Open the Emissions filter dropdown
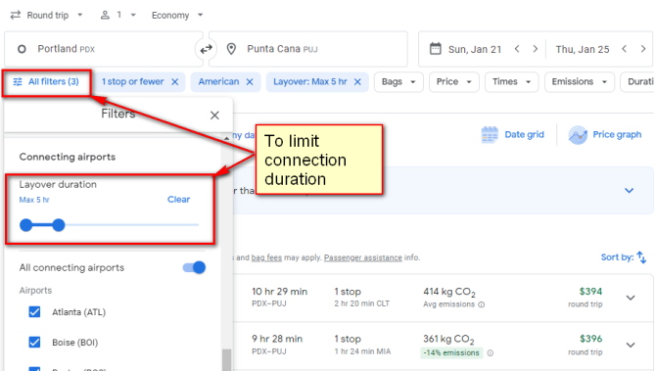 pos(579,82)
